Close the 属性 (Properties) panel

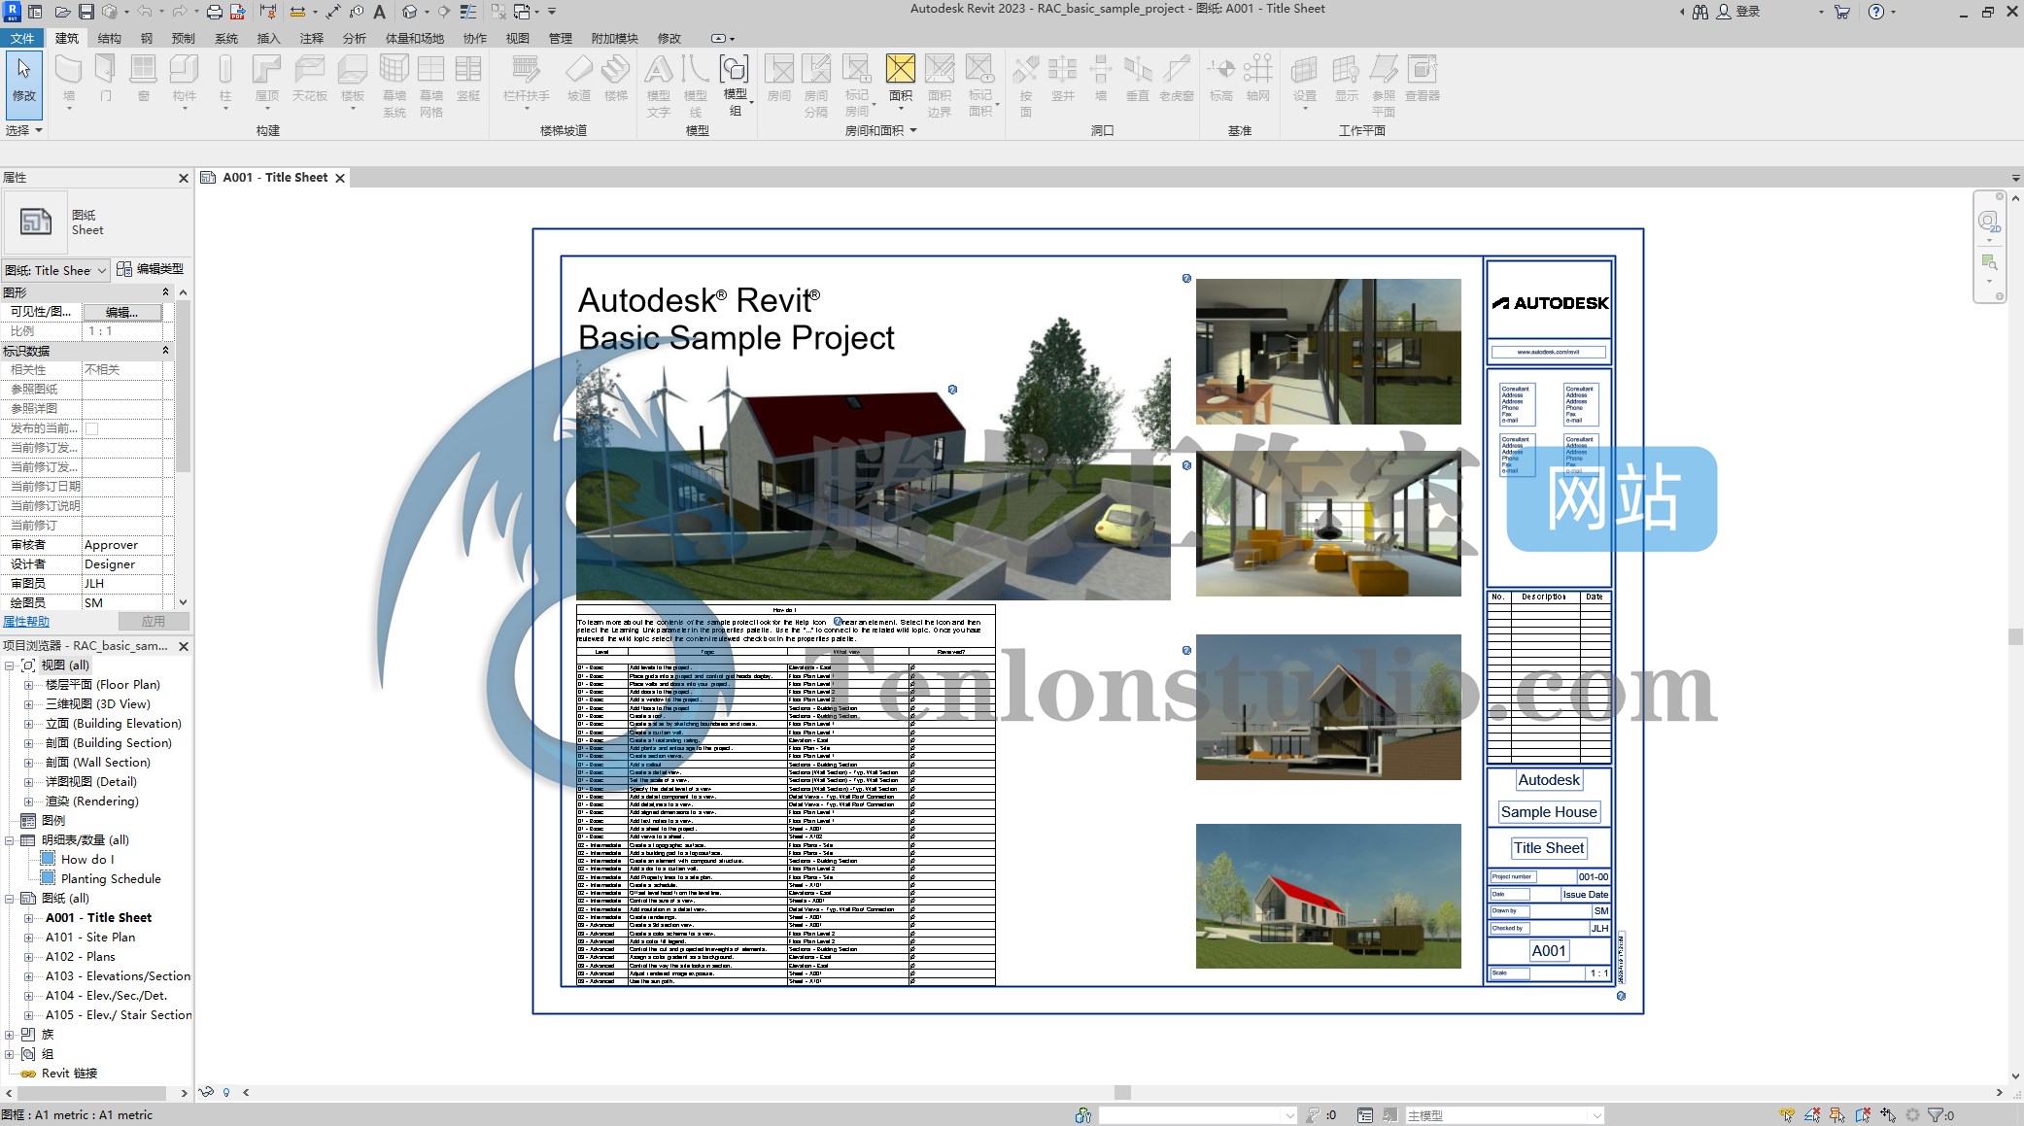[184, 178]
